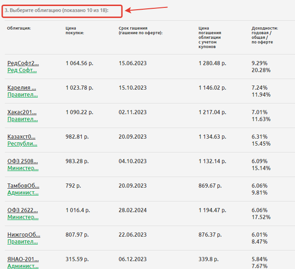Click the 'Выберите облигацию' section heading

tap(58, 11)
